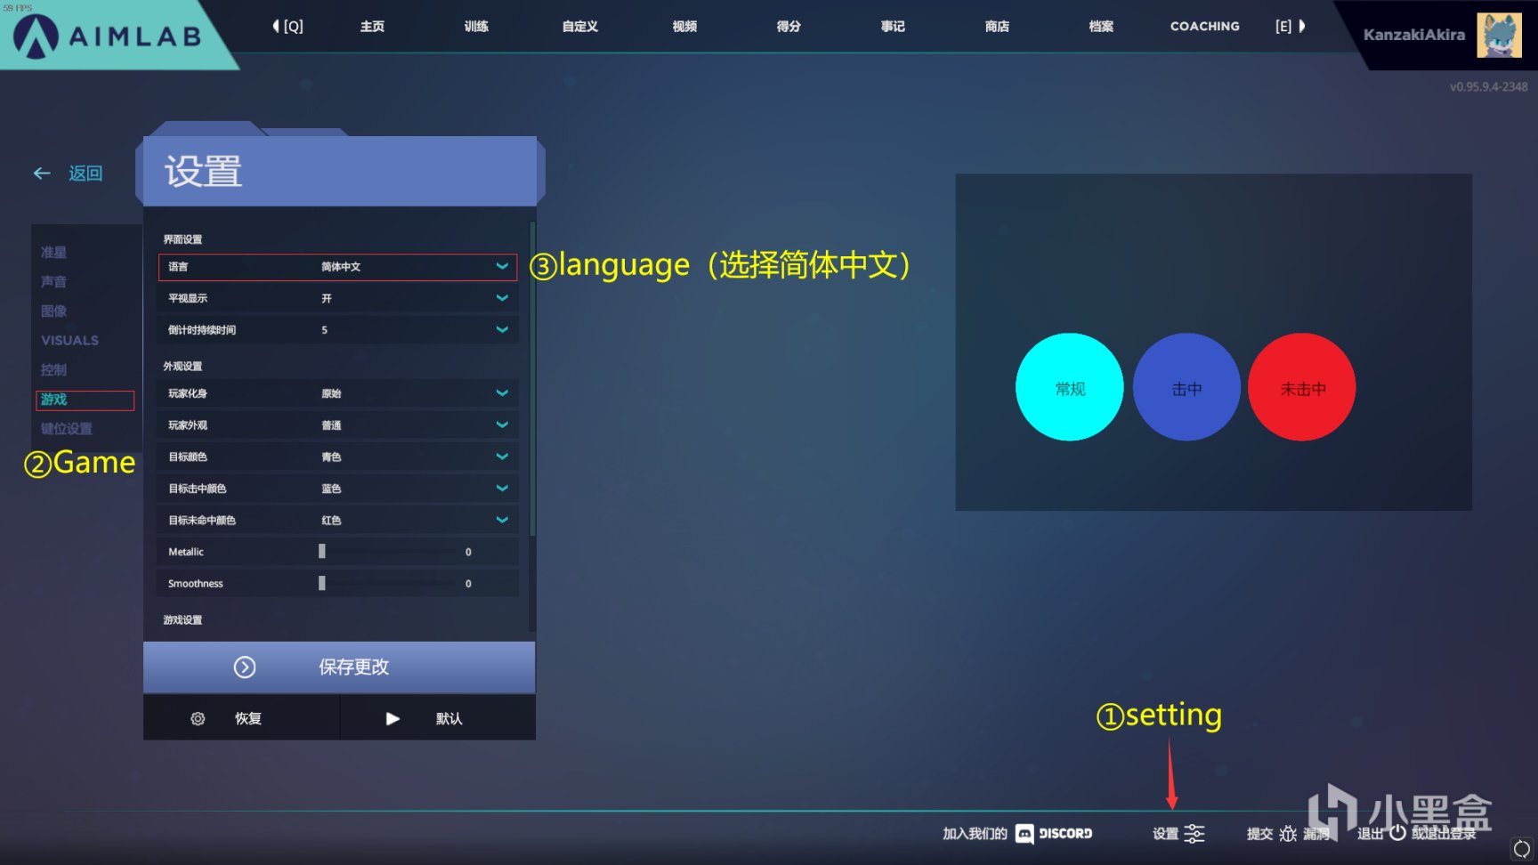
Task: Switch to the 得分 tab
Action: click(789, 27)
